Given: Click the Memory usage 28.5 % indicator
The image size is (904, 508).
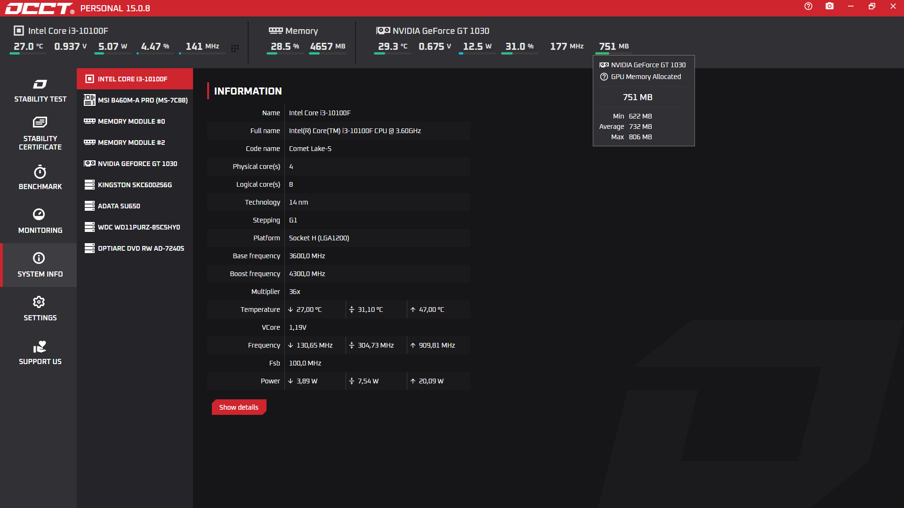Looking at the screenshot, I should coord(285,47).
